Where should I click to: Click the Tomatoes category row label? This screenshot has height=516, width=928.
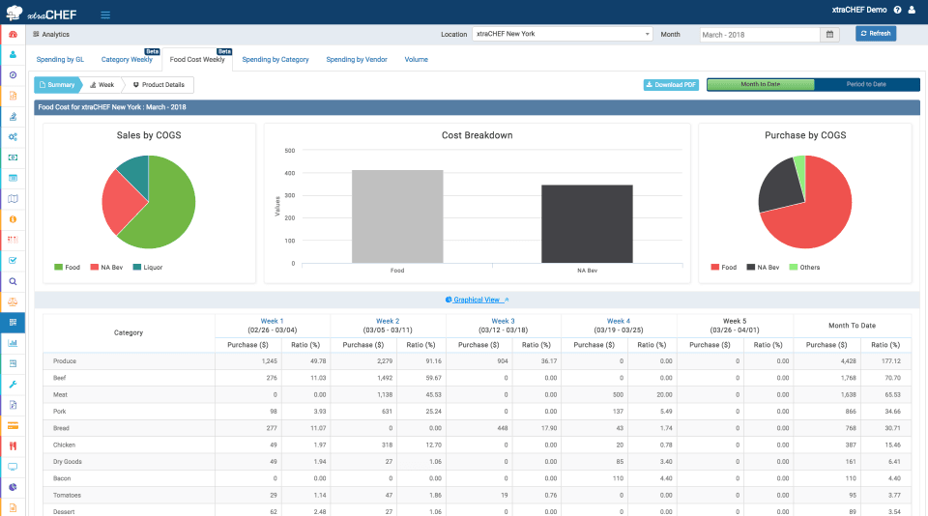[67, 496]
